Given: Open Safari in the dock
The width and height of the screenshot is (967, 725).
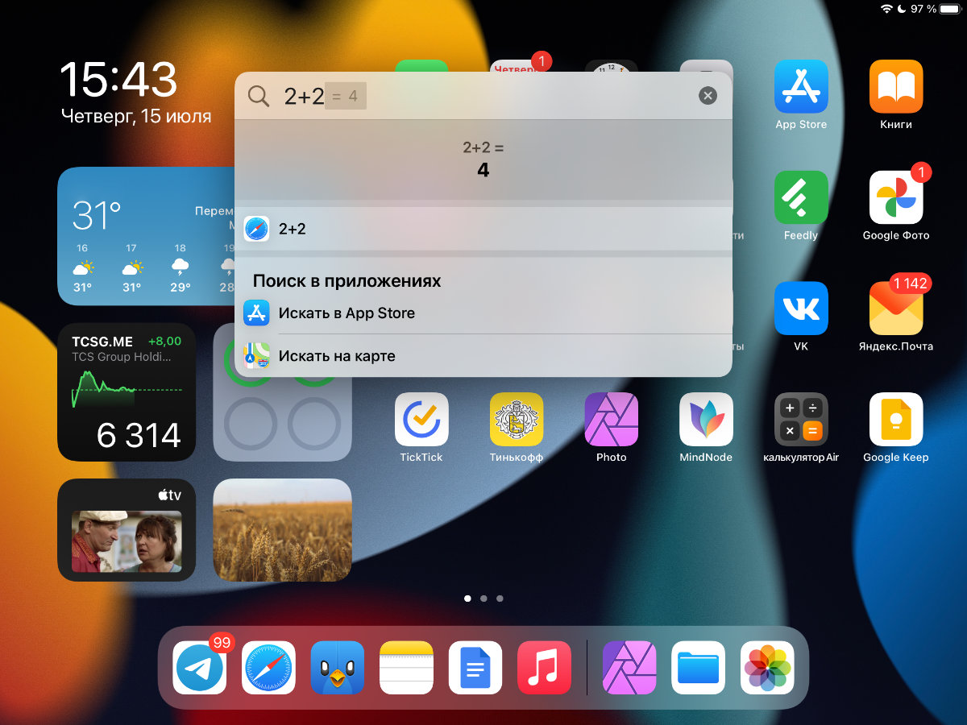Looking at the screenshot, I should pos(269,668).
